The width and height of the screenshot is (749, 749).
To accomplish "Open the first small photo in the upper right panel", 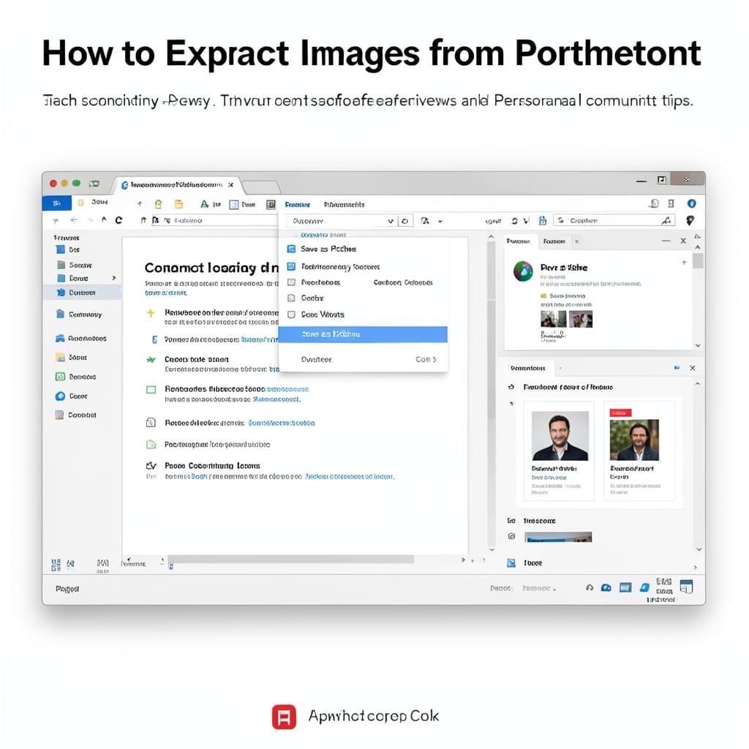I will point(554,319).
